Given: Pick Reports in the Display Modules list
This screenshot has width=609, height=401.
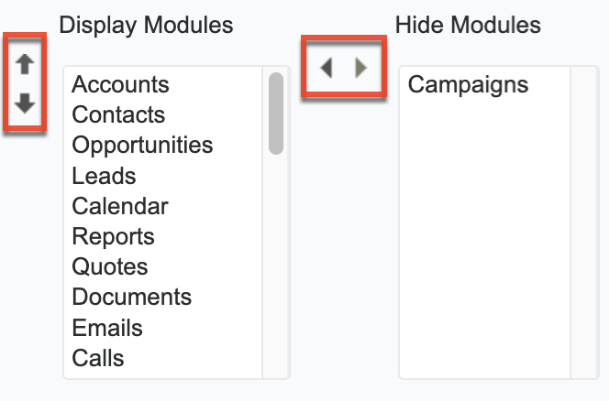Looking at the screenshot, I should (x=113, y=236).
